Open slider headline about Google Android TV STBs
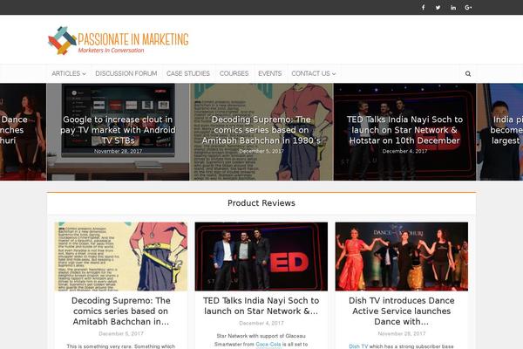The image size is (523, 349). pos(118,130)
